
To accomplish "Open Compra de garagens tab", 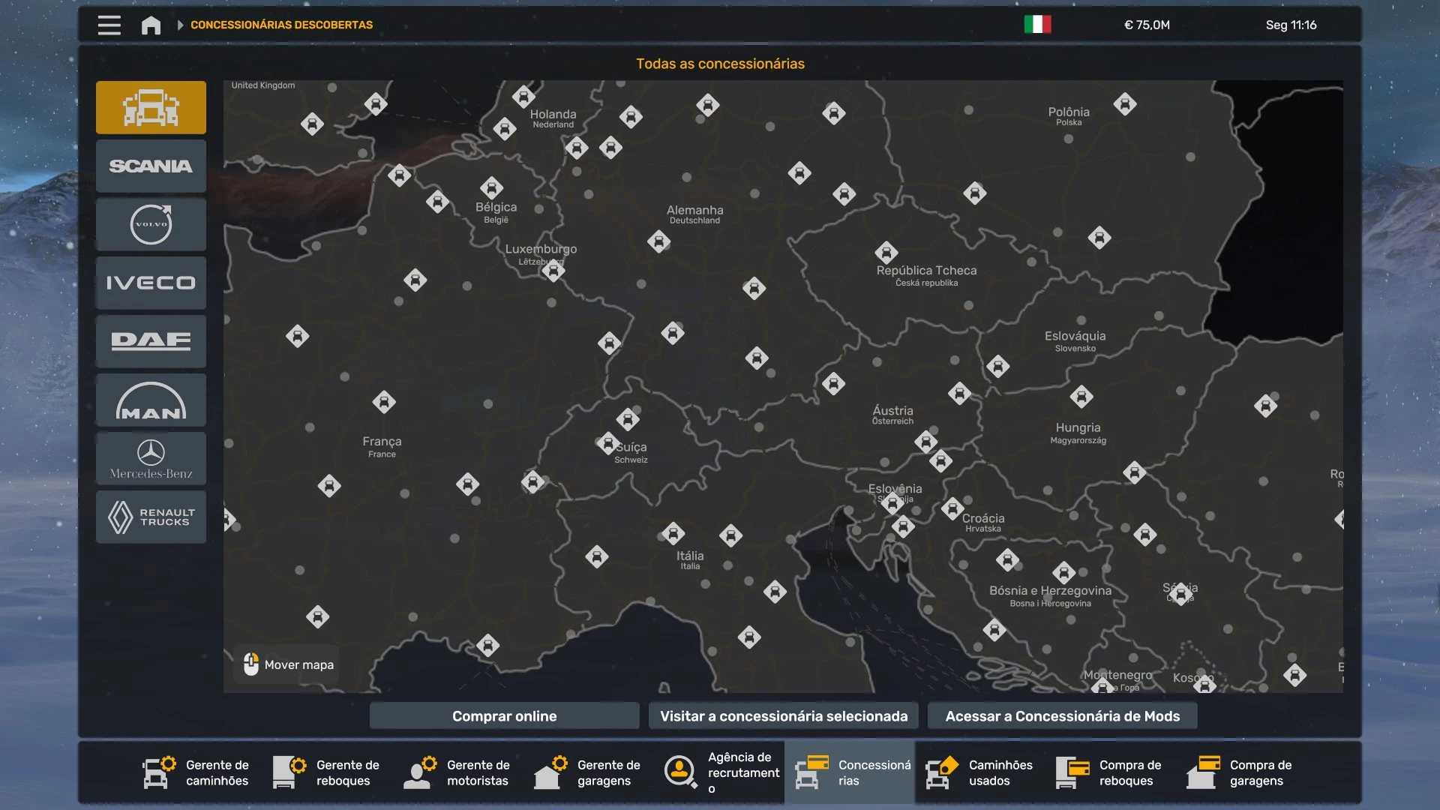I will tap(1240, 772).
